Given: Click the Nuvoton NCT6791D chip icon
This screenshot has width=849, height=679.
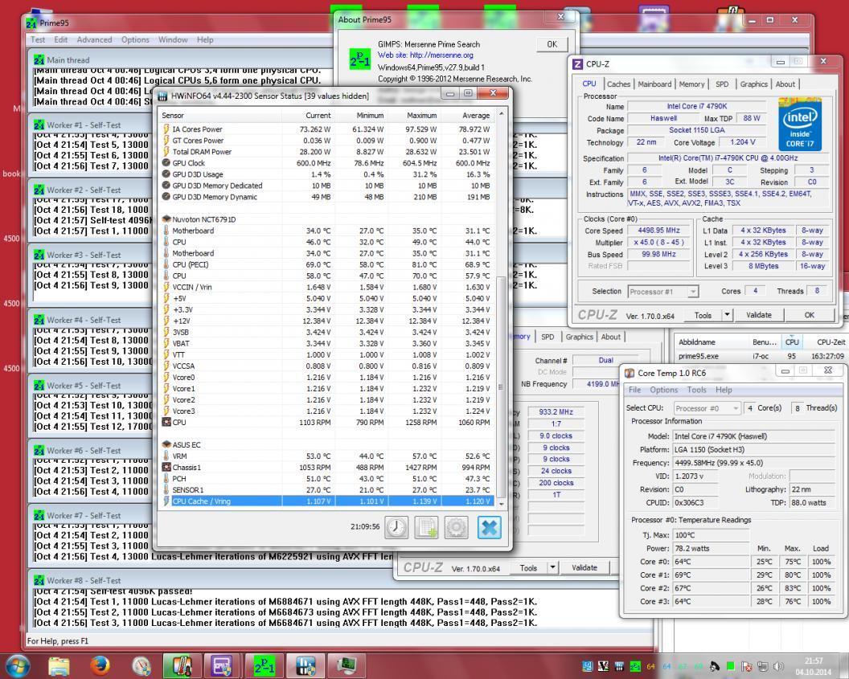Looking at the screenshot, I should click(x=166, y=219).
